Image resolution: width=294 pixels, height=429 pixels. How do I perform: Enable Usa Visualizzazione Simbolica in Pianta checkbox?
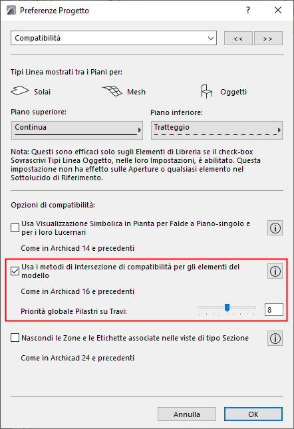[15, 227]
